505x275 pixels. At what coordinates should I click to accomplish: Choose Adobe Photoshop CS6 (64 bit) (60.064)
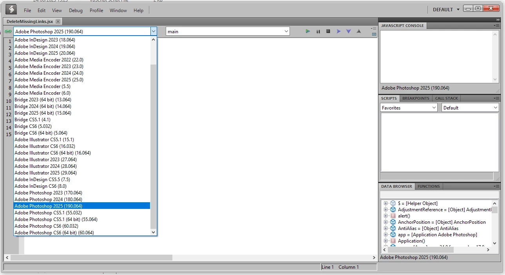82,233
